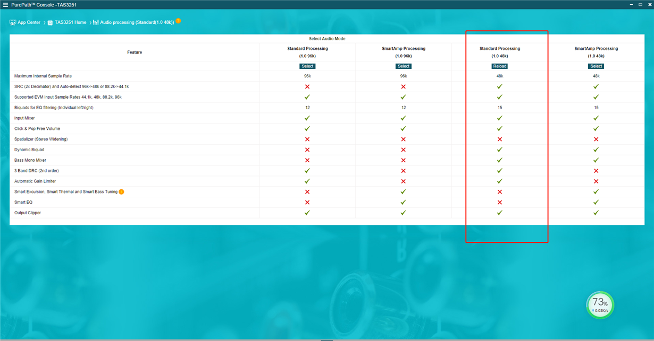Open the hamburger menu in title bar
Image resolution: width=654 pixels, height=341 pixels.
(5, 4)
